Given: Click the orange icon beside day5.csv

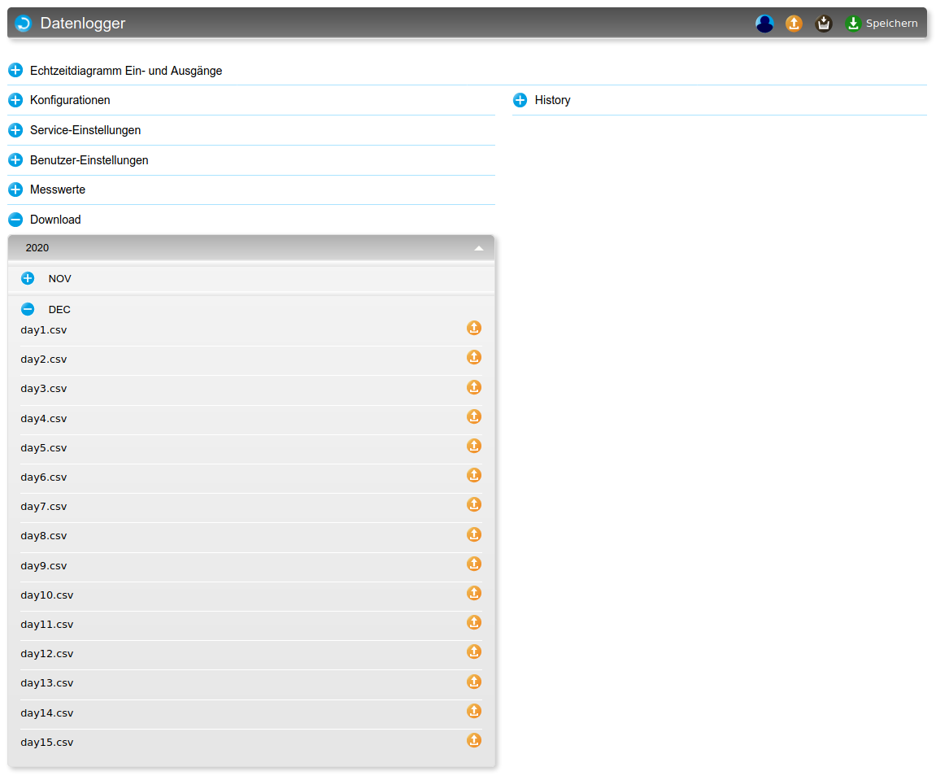Looking at the screenshot, I should tap(474, 446).
